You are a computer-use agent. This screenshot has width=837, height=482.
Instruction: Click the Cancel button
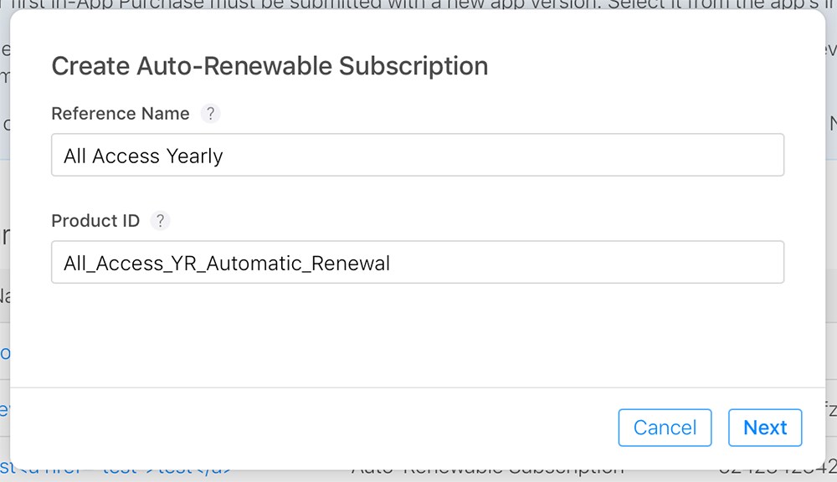[665, 428]
